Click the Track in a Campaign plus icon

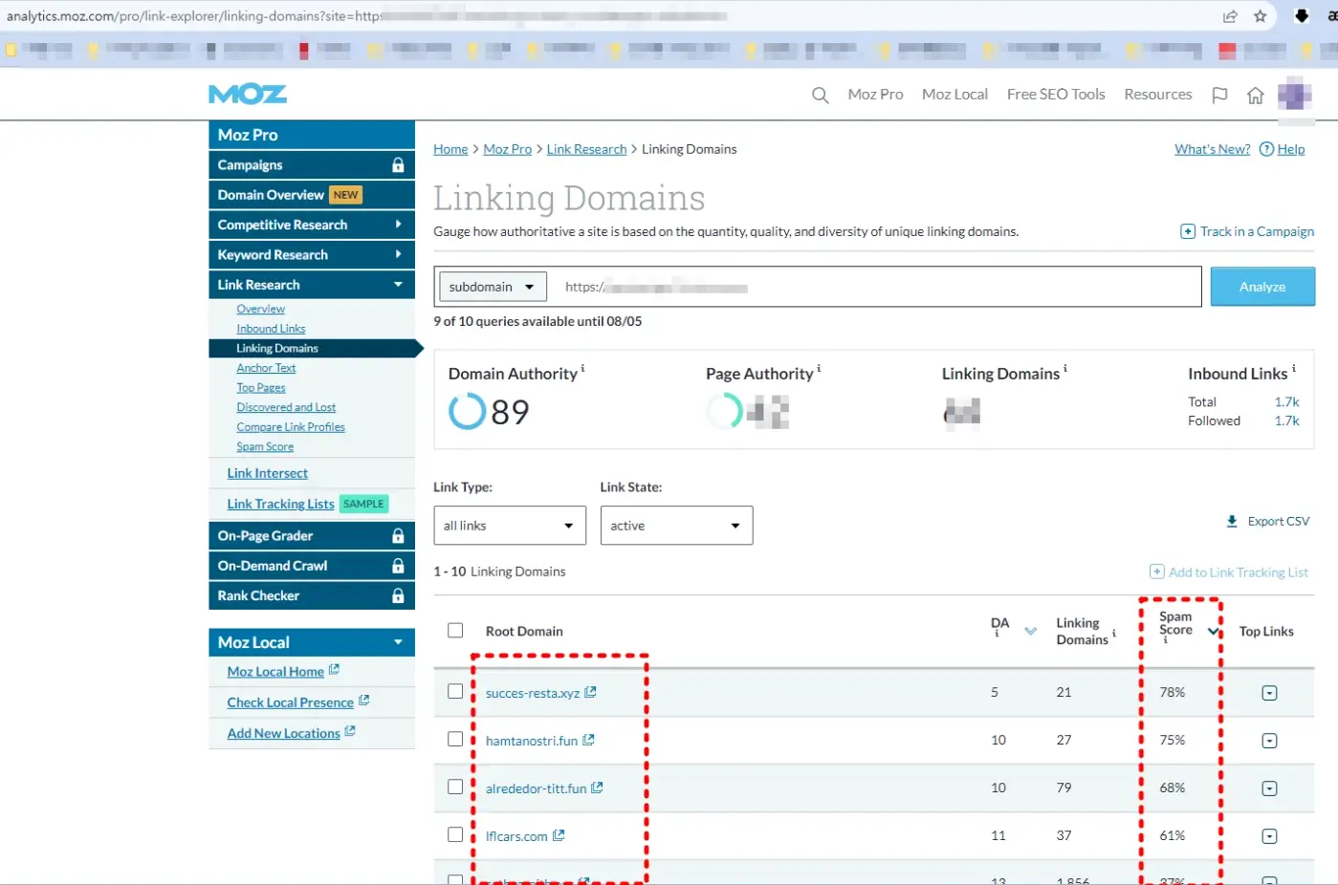[1188, 231]
